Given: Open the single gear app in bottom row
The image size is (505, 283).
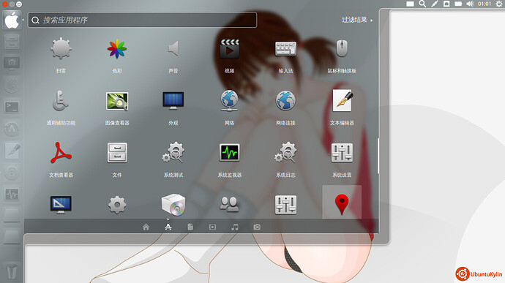Looking at the screenshot, I should (x=117, y=205).
